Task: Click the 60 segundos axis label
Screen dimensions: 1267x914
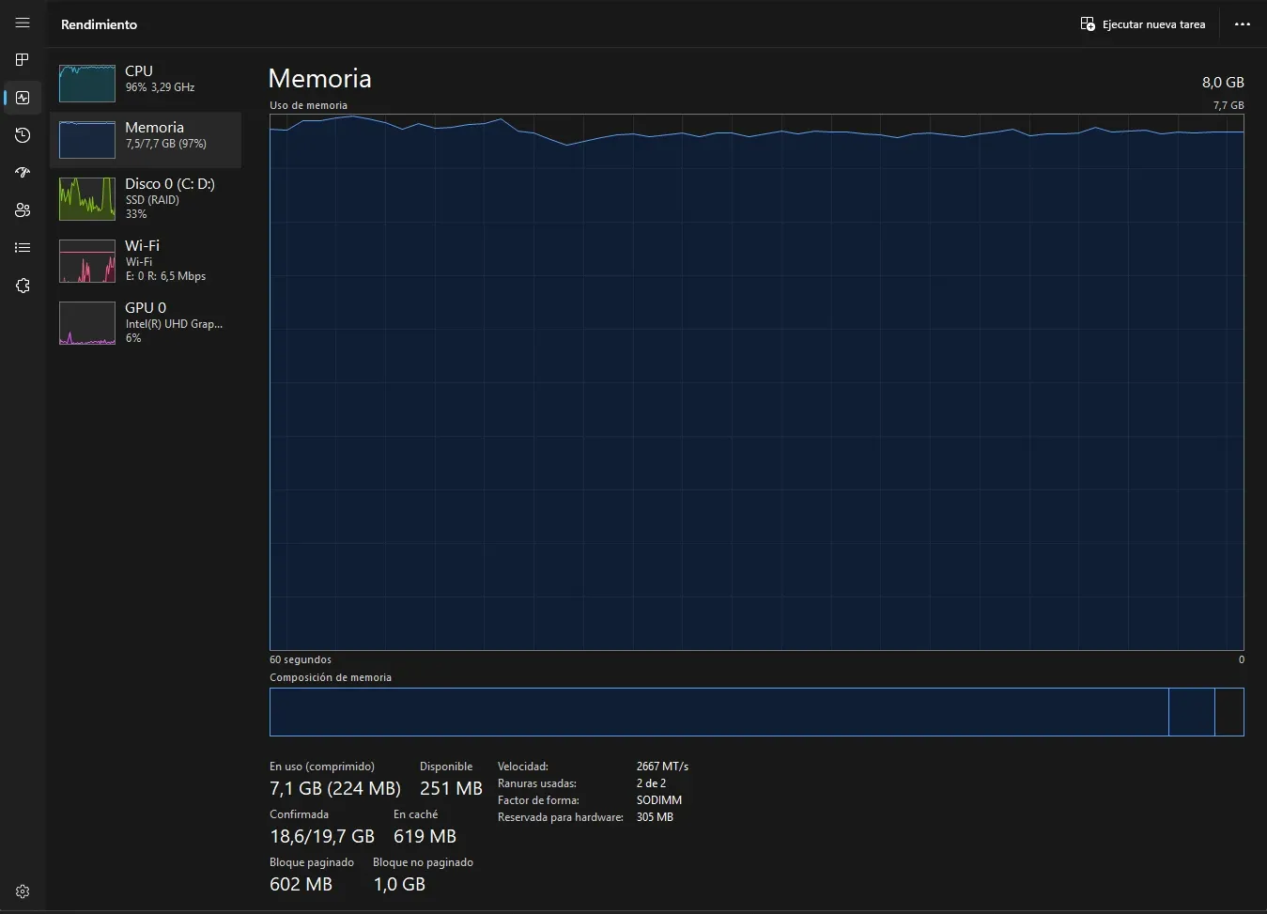Action: [301, 659]
